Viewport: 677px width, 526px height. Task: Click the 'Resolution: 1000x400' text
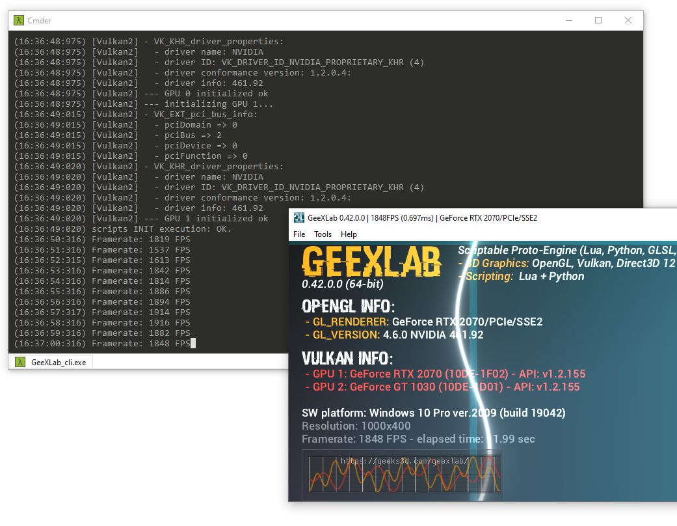click(x=356, y=426)
